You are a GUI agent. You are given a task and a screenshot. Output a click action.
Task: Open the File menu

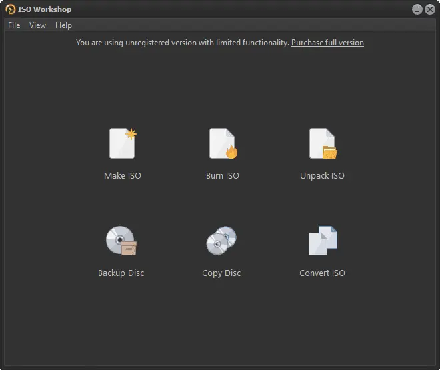click(14, 25)
